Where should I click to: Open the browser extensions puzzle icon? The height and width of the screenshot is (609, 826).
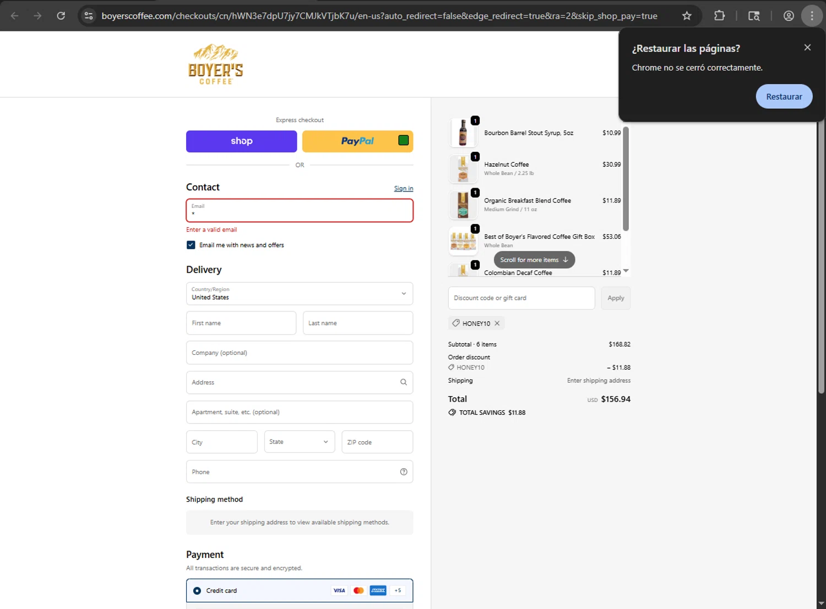coord(719,16)
